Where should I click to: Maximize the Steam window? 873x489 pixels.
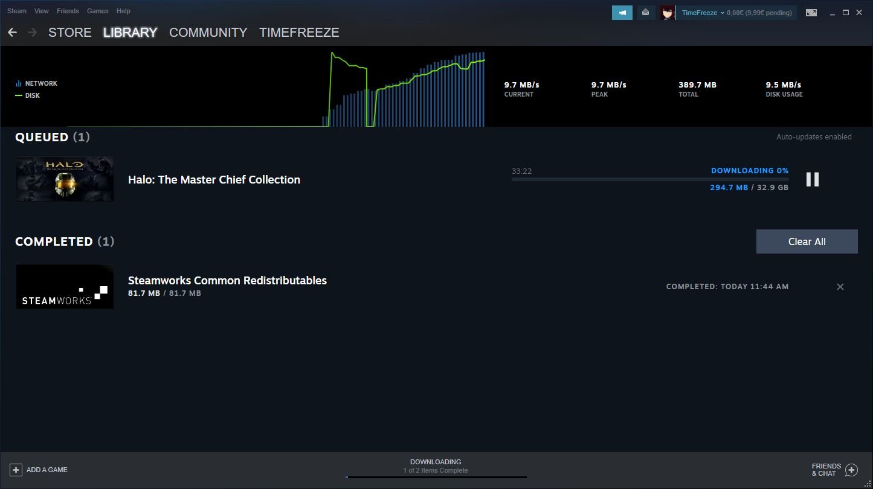[846, 13]
